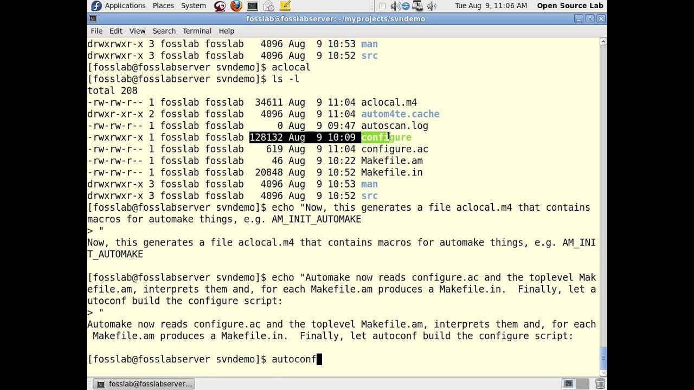Click the file size 20848

pos(269,172)
